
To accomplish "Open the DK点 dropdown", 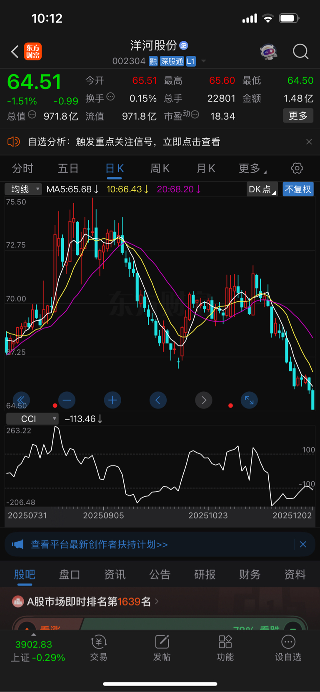I will pyautogui.click(x=262, y=189).
